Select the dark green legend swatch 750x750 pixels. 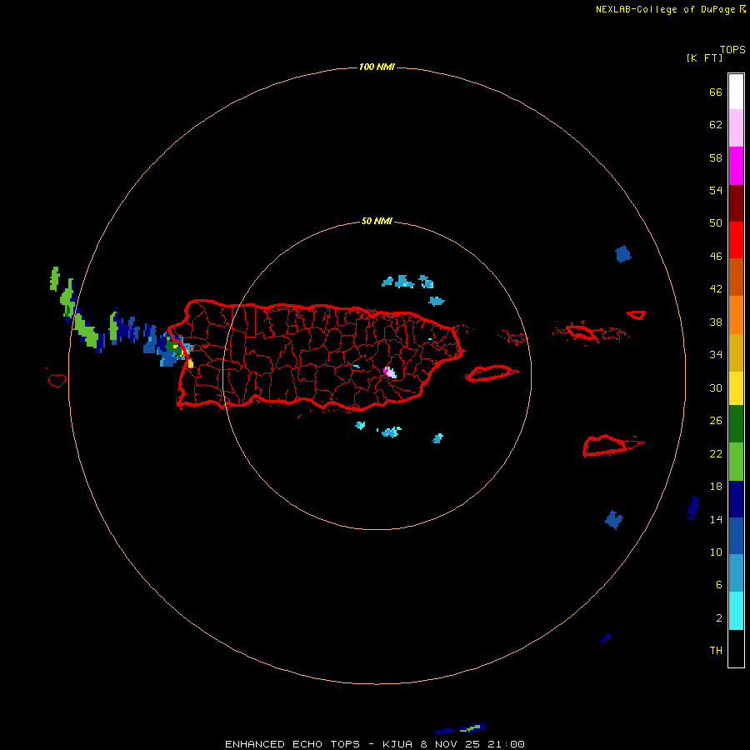(x=736, y=424)
